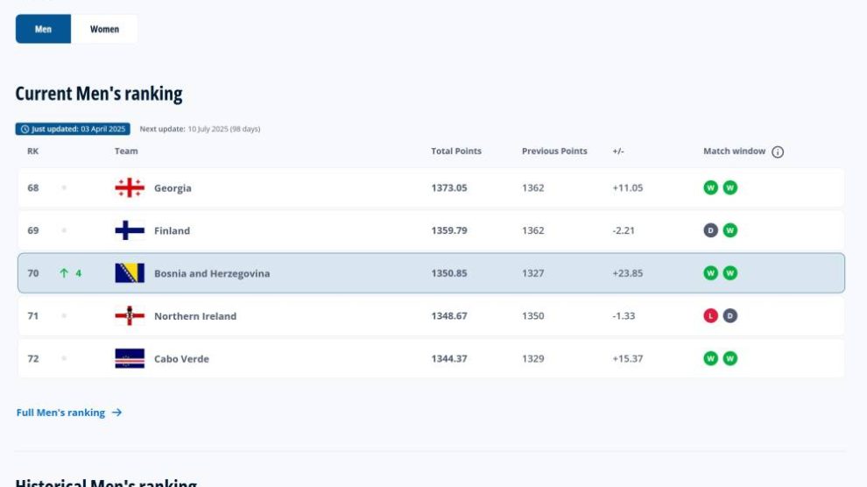Click the Total Points column header

tap(455, 152)
